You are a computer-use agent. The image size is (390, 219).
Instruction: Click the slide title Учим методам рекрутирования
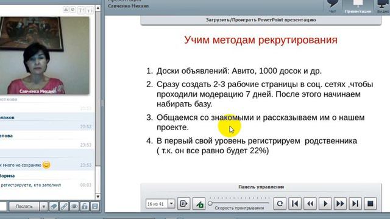261,40
